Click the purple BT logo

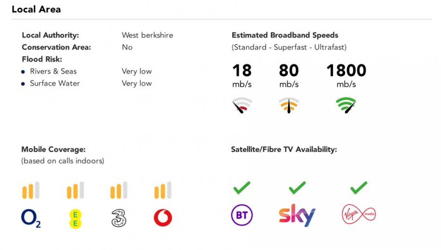(242, 215)
